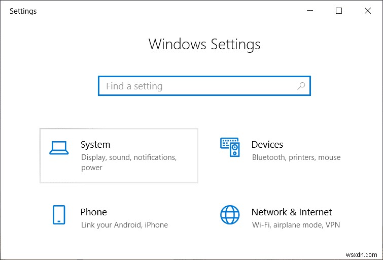Go to Network & Internet title
Viewport: 383px width, 260px height.
[292, 212]
